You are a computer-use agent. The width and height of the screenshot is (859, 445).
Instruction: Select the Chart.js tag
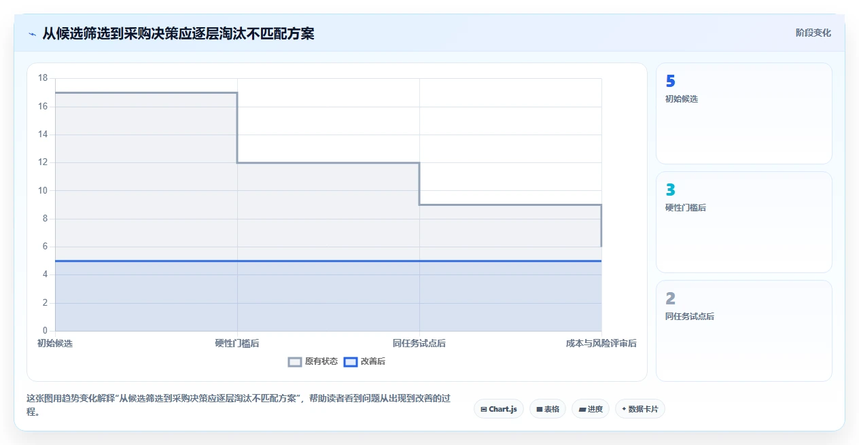click(498, 409)
